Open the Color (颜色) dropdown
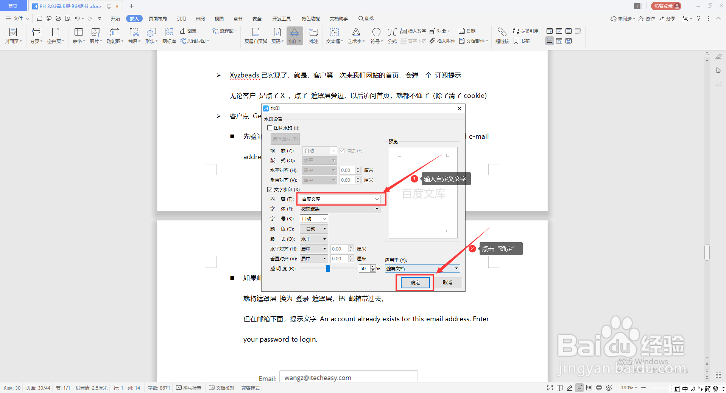 pos(314,229)
